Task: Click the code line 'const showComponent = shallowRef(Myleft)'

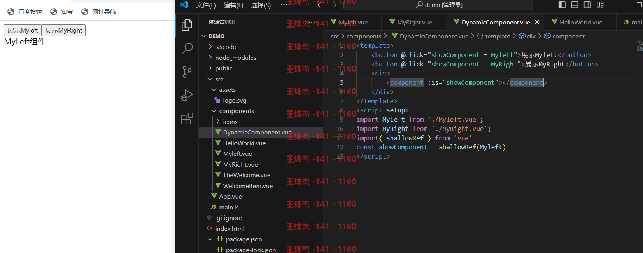Action: 431,147
